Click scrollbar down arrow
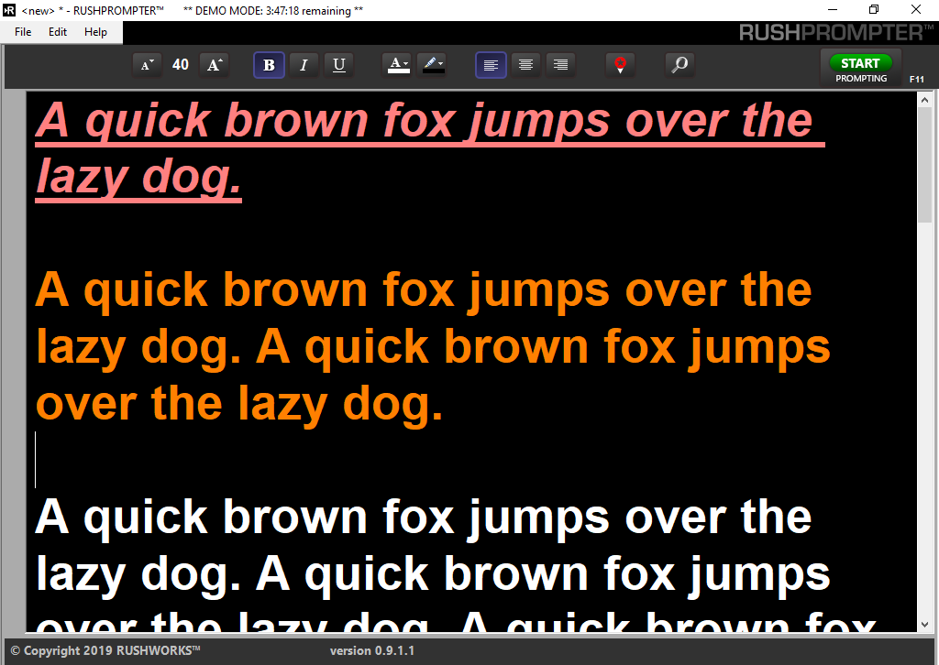The image size is (939, 665). pyautogui.click(x=924, y=624)
